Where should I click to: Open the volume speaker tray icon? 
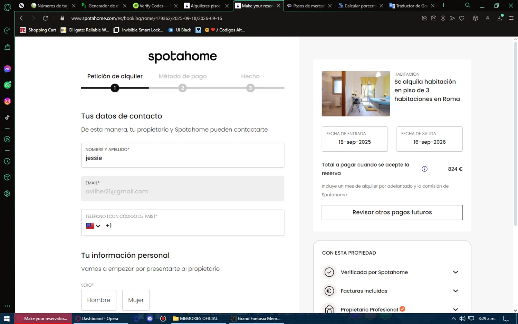pyautogui.click(x=462, y=318)
